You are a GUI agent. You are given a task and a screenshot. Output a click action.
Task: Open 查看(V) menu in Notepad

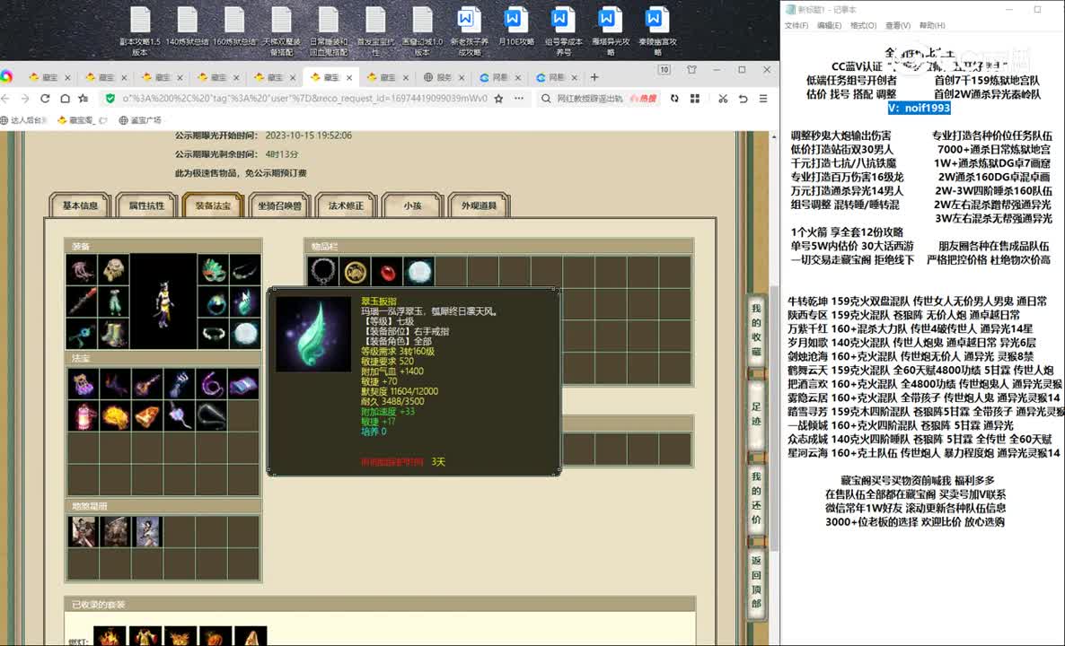tap(898, 25)
